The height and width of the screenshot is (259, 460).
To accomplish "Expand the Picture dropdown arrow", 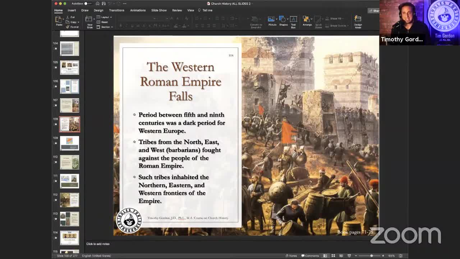I will (x=277, y=19).
